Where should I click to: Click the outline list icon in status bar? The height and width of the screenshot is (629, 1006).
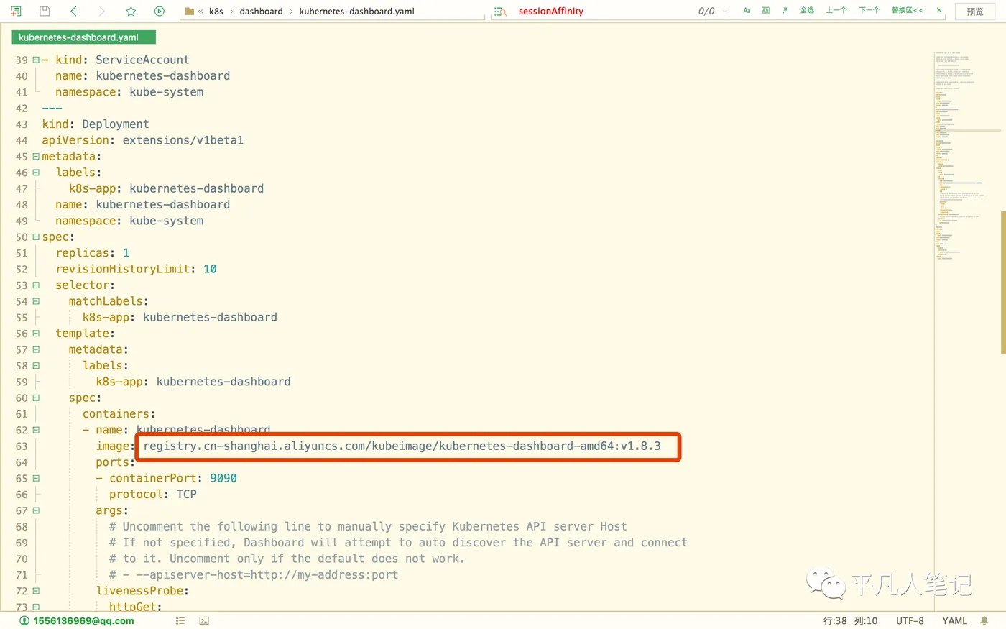click(180, 620)
